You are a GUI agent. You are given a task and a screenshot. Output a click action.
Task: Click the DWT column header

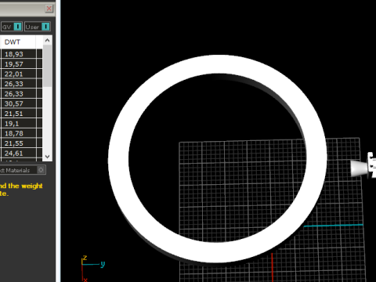tap(18, 42)
